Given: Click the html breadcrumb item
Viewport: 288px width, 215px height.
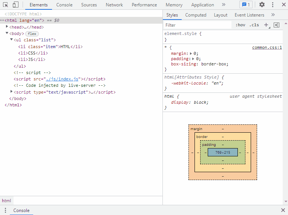Looking at the screenshot, I should [6, 201].
